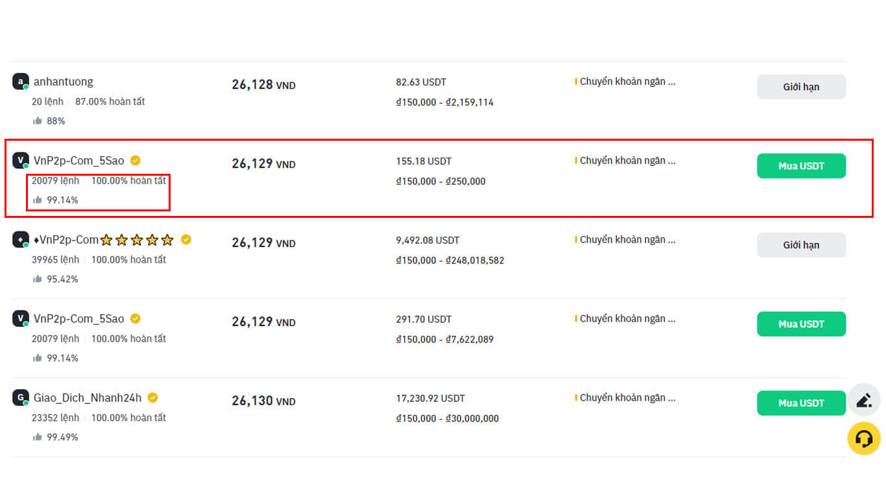The width and height of the screenshot is (886, 498).
Task: Click the Giao_Dich_Nhanh24h avatar icon
Action: (21, 398)
